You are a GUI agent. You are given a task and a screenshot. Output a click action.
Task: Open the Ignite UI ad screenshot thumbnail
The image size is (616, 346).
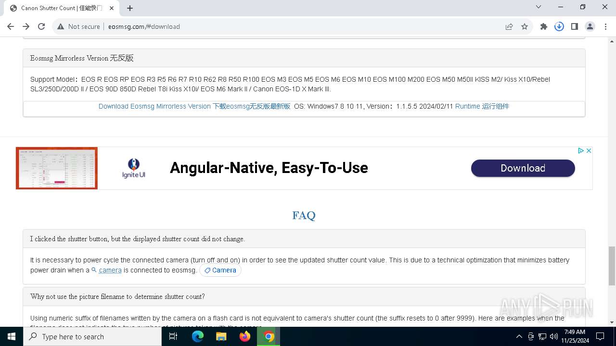pyautogui.click(x=57, y=168)
